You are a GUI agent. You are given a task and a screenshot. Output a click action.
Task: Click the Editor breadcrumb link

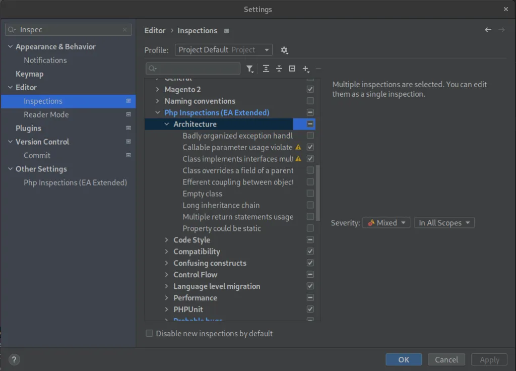pyautogui.click(x=155, y=30)
